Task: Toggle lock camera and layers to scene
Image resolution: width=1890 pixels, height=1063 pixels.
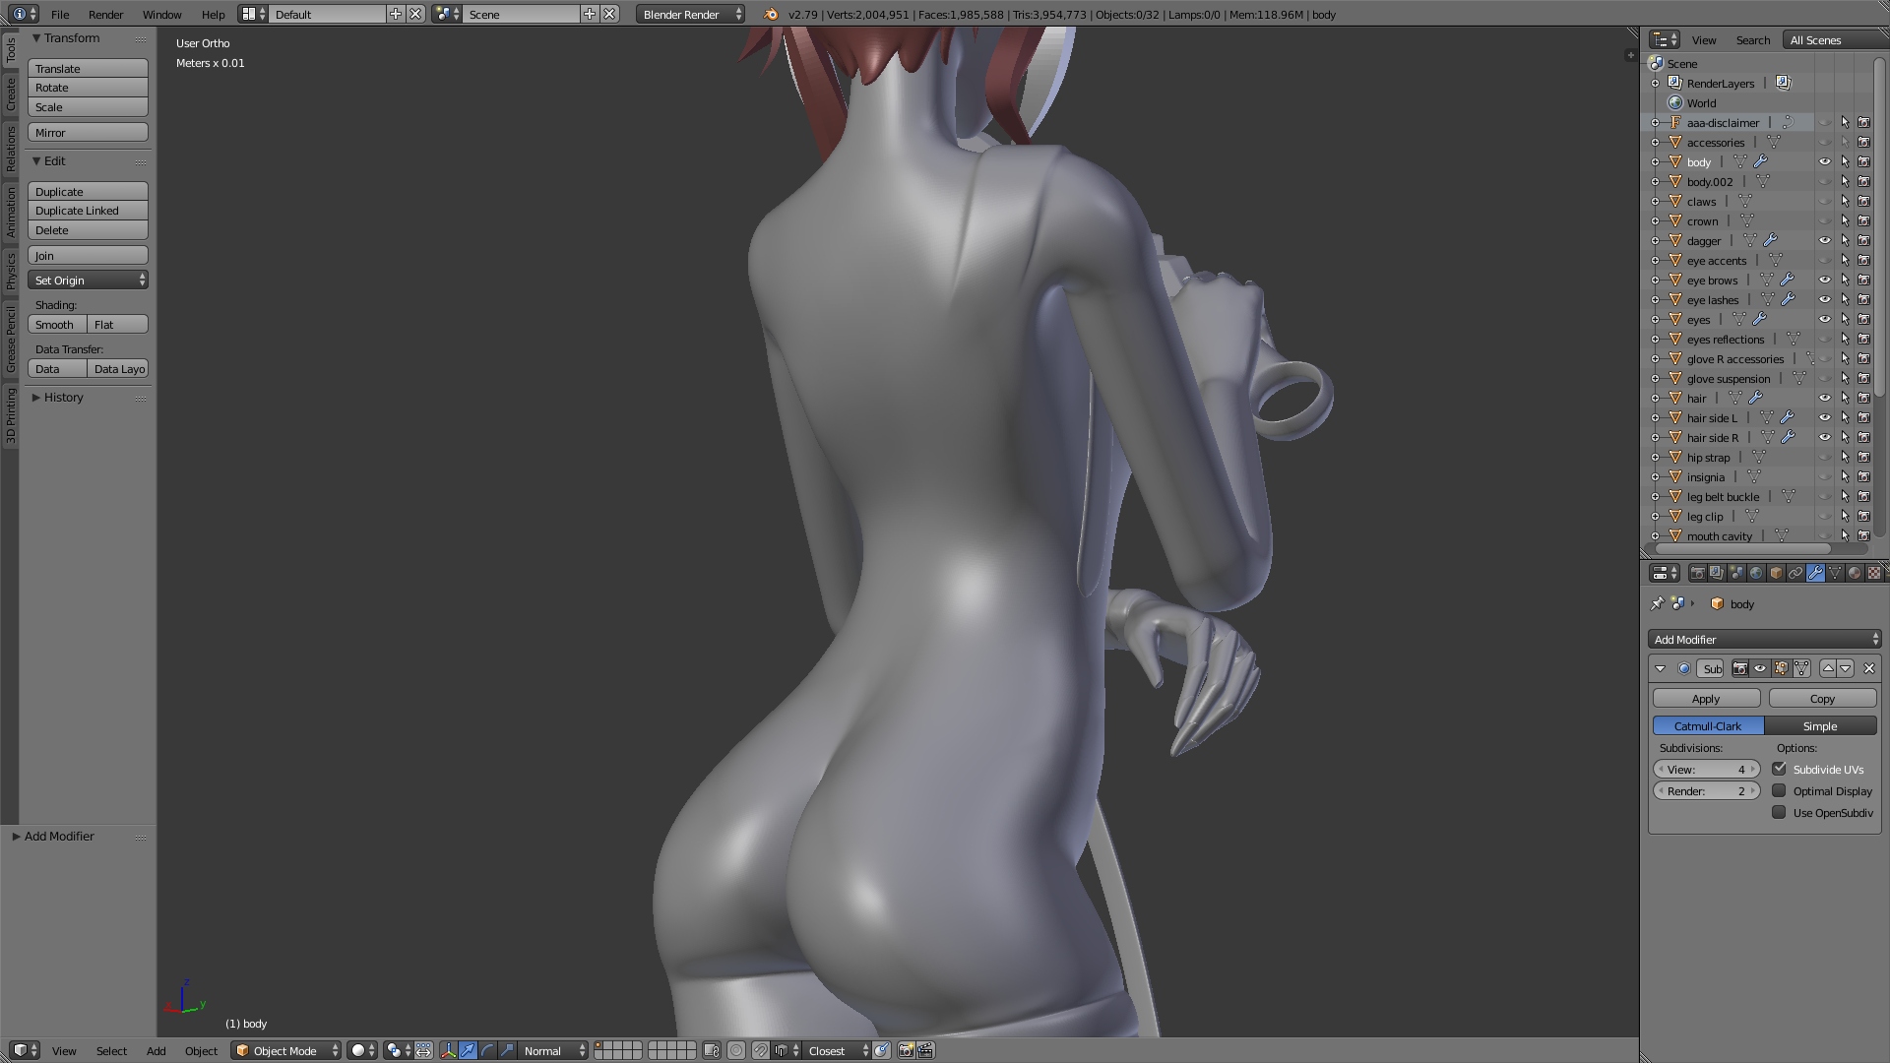Action: point(712,1050)
